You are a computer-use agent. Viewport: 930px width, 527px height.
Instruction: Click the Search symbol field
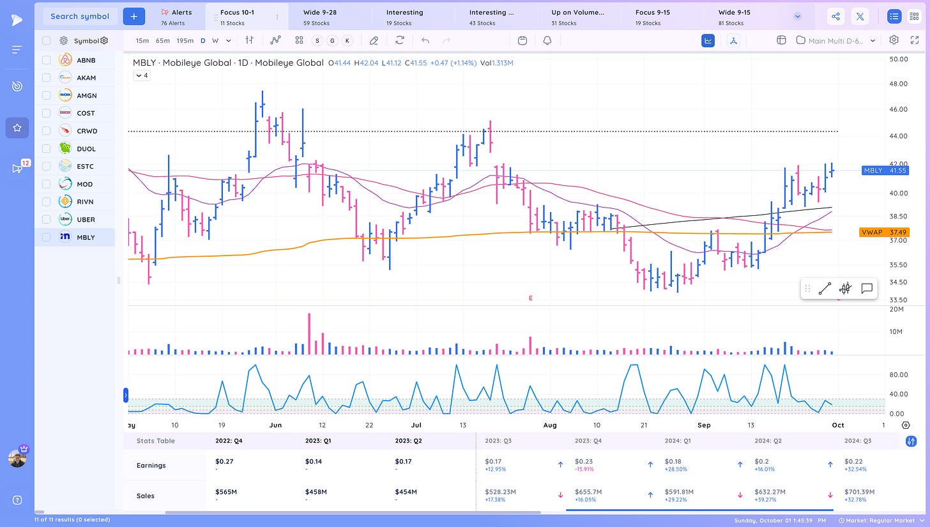pos(80,17)
